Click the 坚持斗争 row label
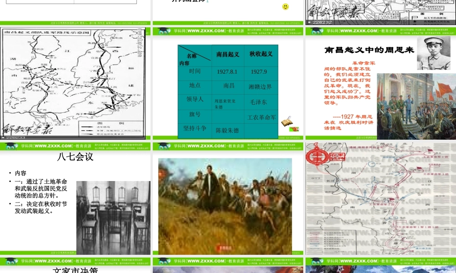The width and height of the screenshot is (456, 273). pos(195,128)
